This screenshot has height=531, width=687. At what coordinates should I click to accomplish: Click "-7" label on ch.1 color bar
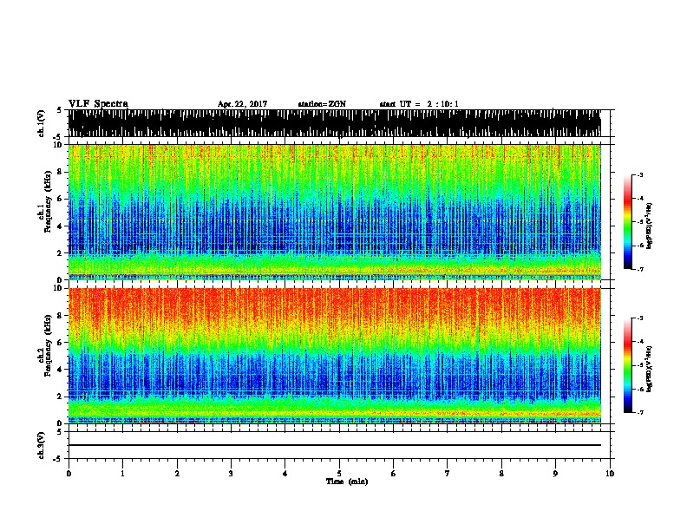tap(639, 269)
